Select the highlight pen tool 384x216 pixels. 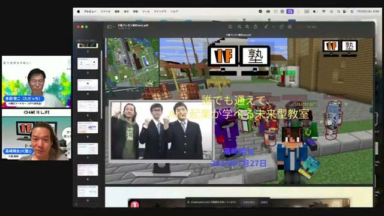coord(266,26)
